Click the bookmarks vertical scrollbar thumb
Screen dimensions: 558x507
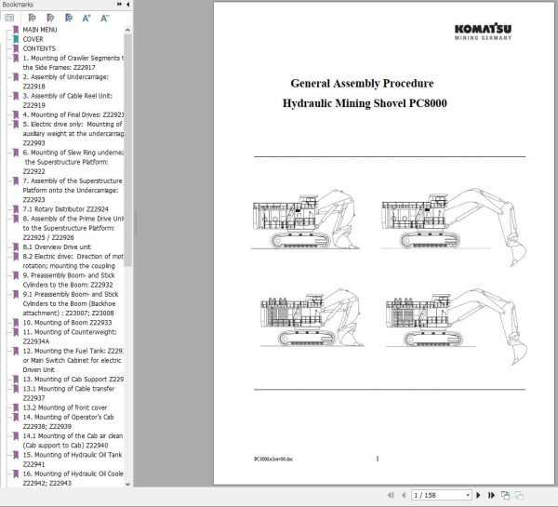(x=127, y=151)
